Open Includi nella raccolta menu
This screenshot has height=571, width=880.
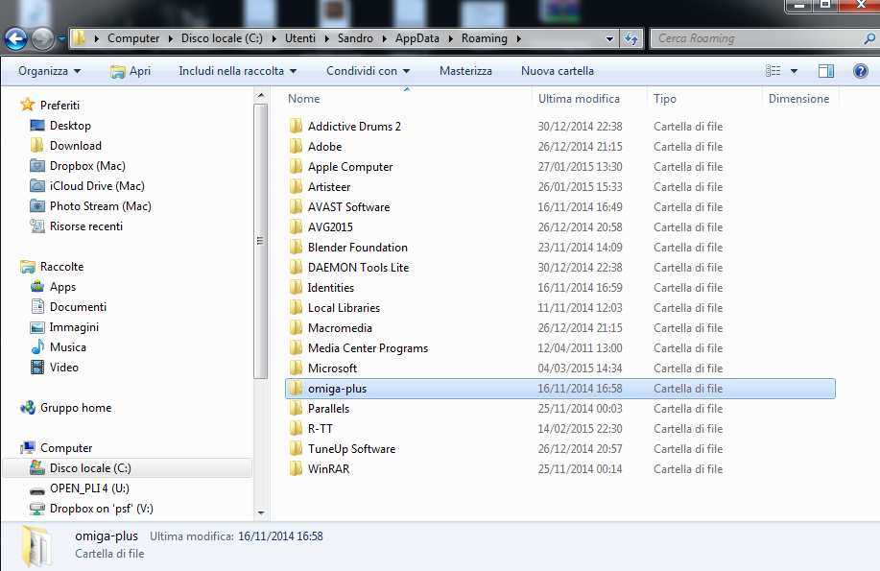point(237,71)
